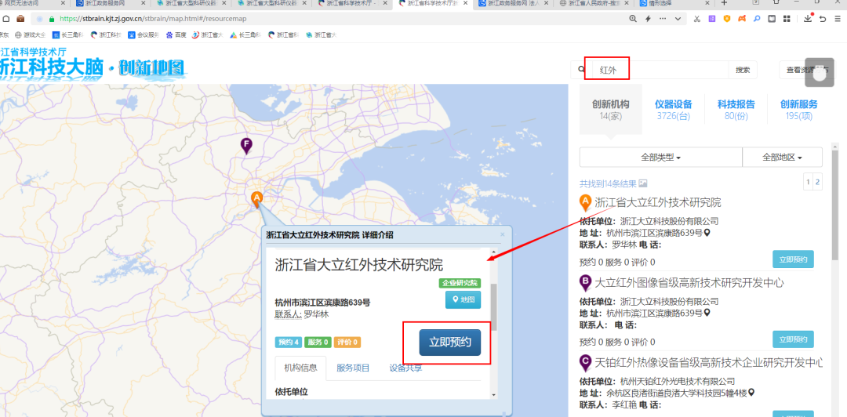Click the purple square extension icon
The image size is (847, 417).
[x=712, y=19]
